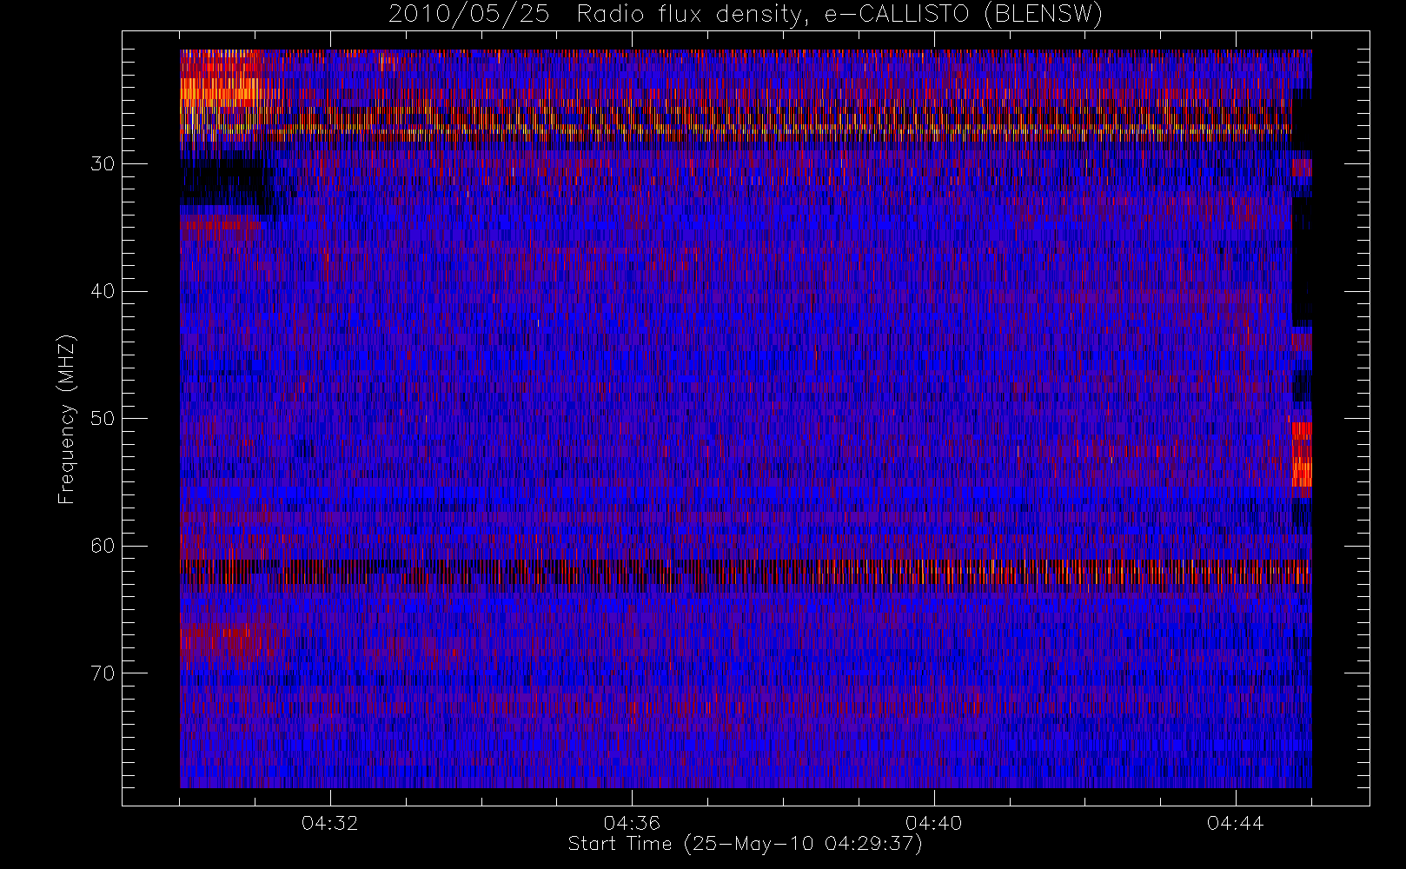Image resolution: width=1406 pixels, height=869 pixels.
Task: Click the 04:44 time tick label
Action: 1235,823
